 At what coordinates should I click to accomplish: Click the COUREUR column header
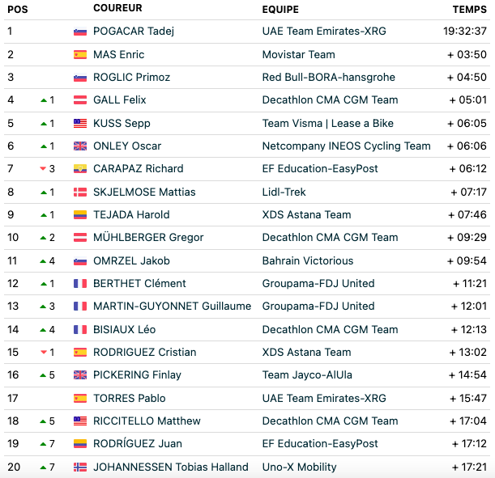point(117,8)
